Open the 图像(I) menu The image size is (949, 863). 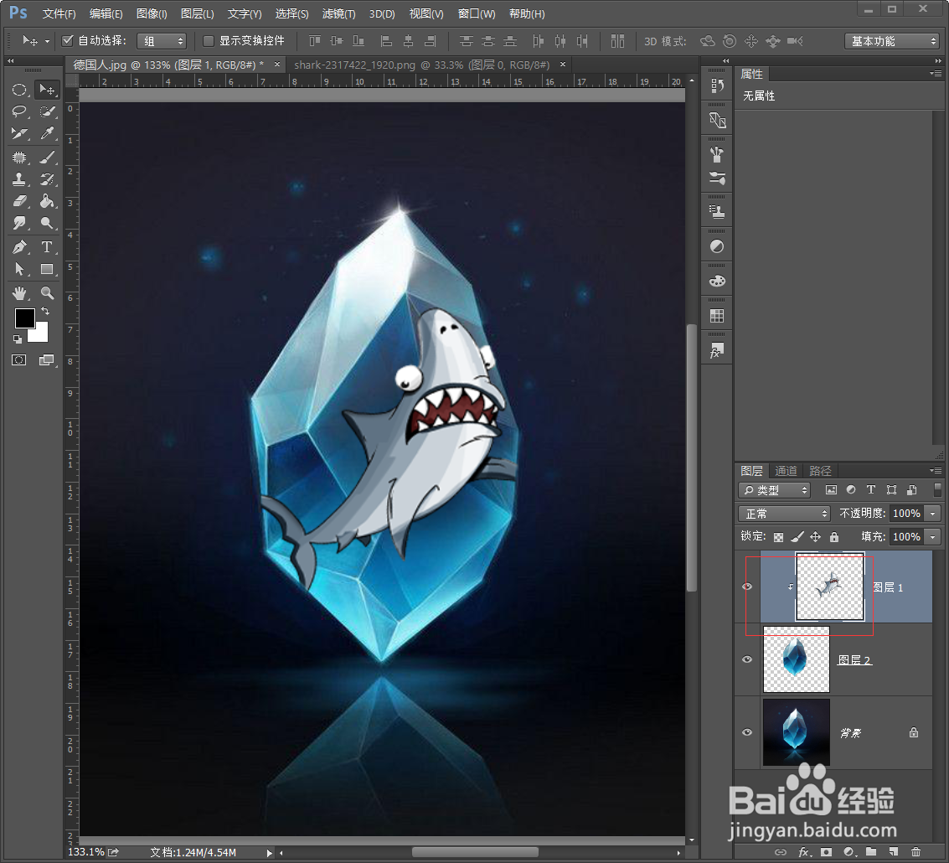(x=152, y=13)
